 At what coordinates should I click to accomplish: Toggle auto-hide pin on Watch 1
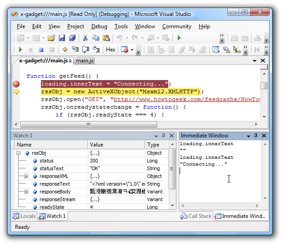(163, 136)
